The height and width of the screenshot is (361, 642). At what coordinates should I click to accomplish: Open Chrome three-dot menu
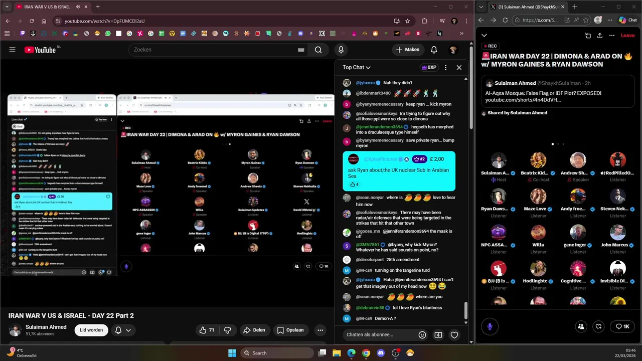tap(466, 21)
